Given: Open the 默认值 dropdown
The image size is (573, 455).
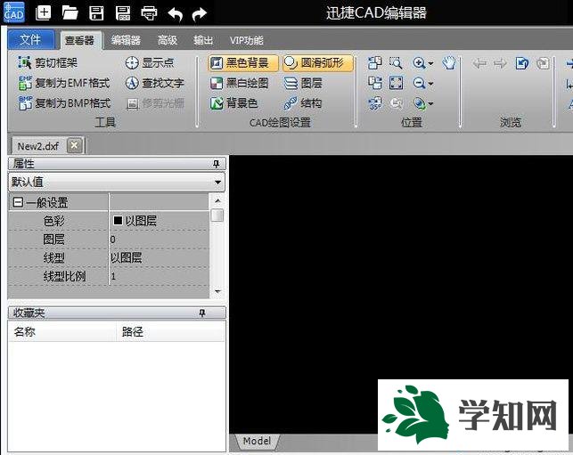Looking at the screenshot, I should pyautogui.click(x=218, y=182).
